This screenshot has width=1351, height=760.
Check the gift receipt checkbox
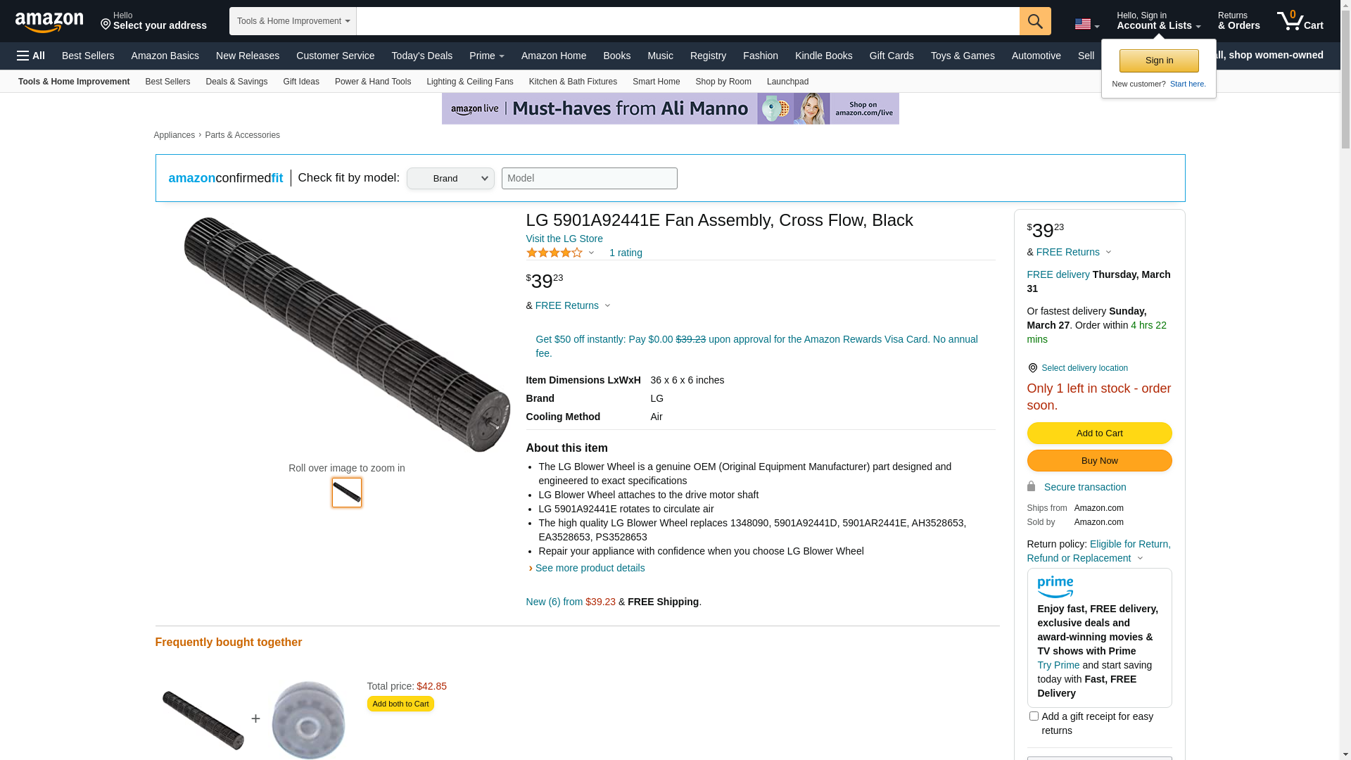1033,716
